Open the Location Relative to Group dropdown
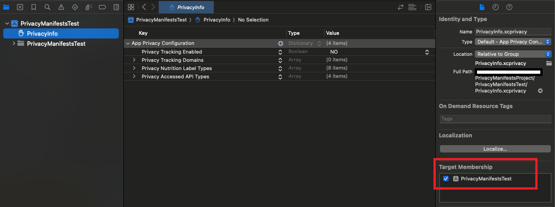The height and width of the screenshot is (207, 555). 512,54
